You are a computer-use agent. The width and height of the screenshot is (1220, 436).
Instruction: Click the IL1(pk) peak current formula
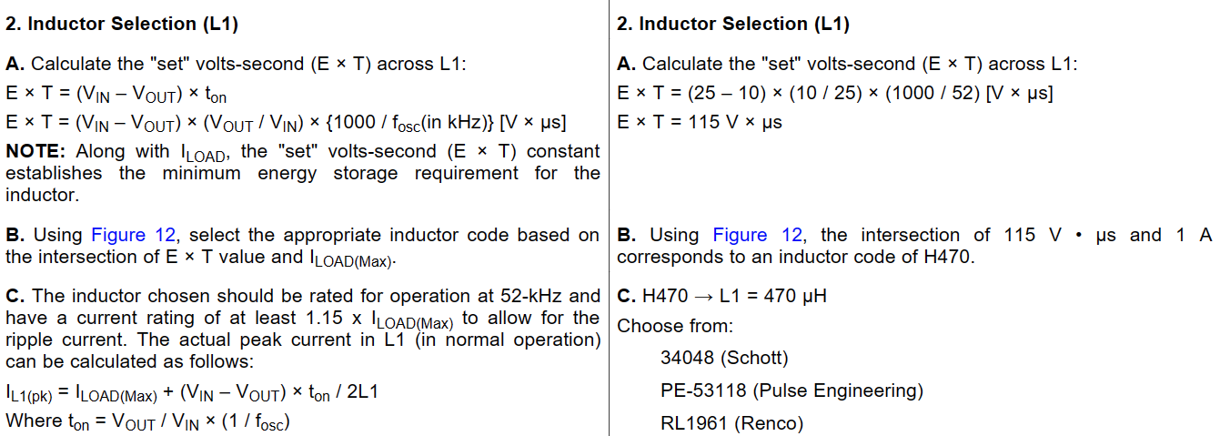[x=192, y=393]
